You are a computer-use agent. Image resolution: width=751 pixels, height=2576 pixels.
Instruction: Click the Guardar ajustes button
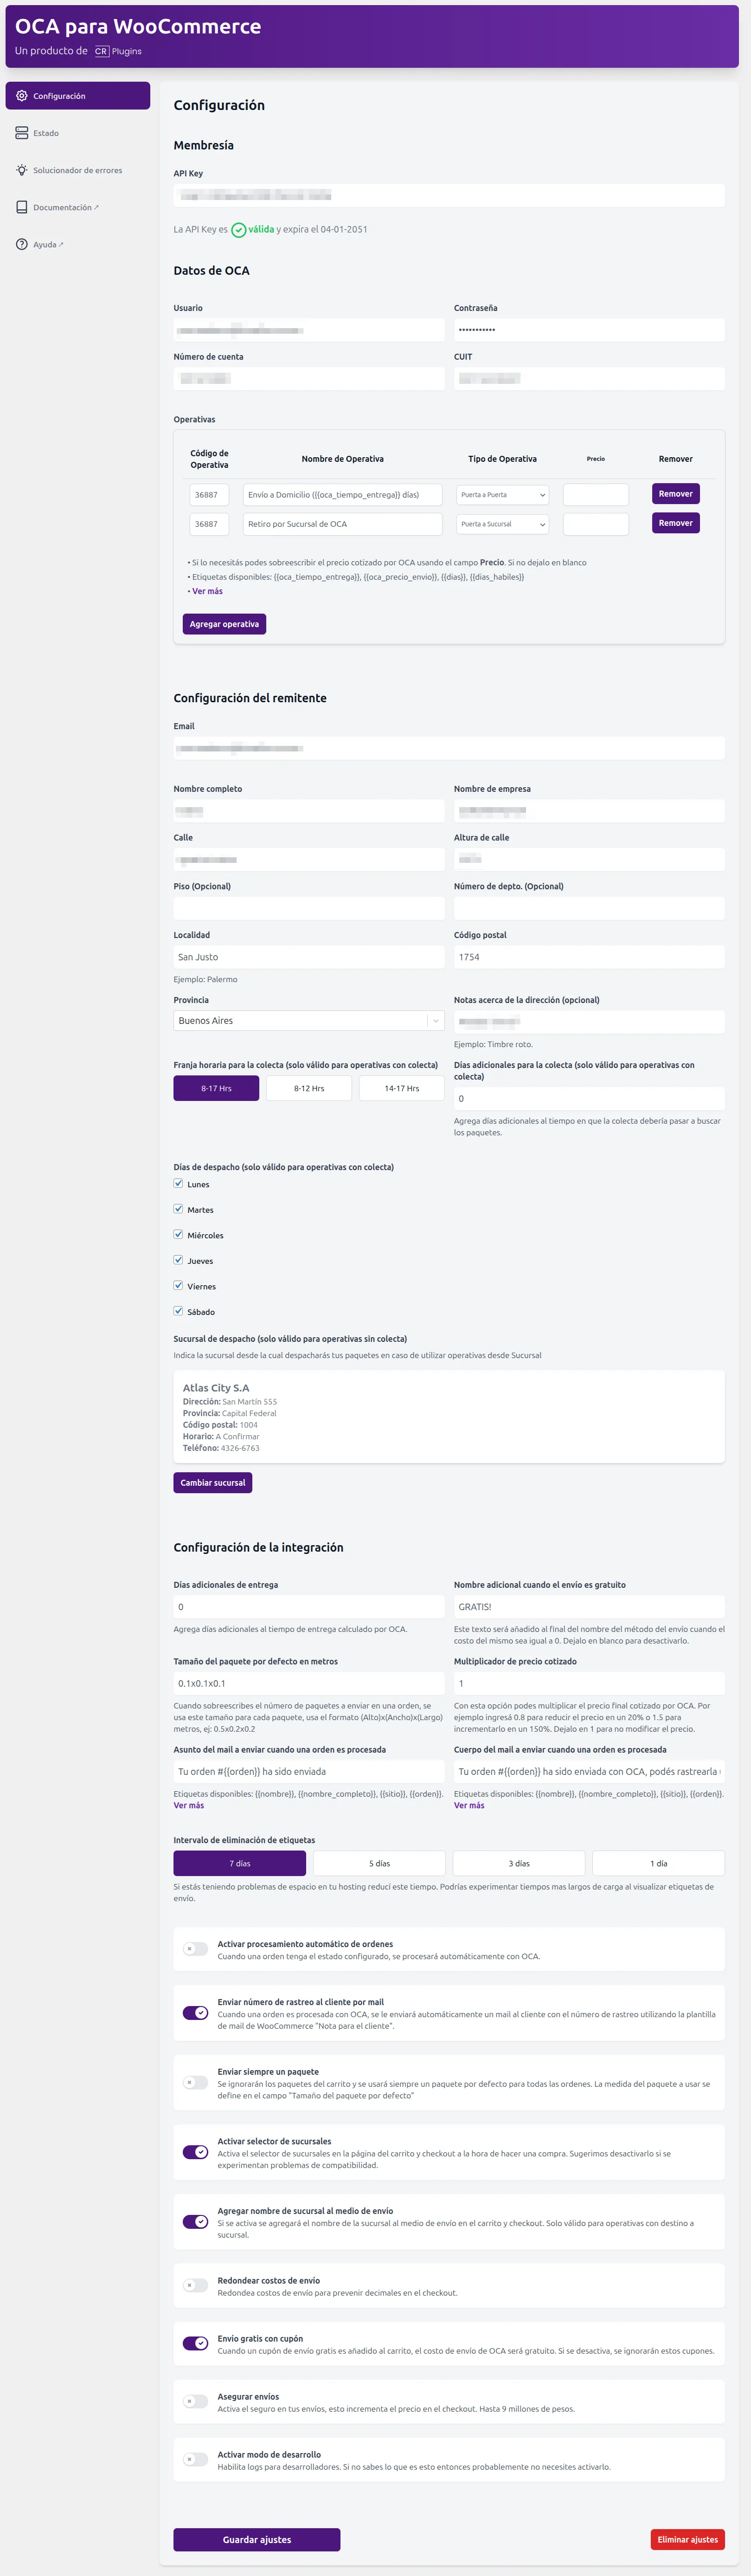click(x=257, y=2539)
